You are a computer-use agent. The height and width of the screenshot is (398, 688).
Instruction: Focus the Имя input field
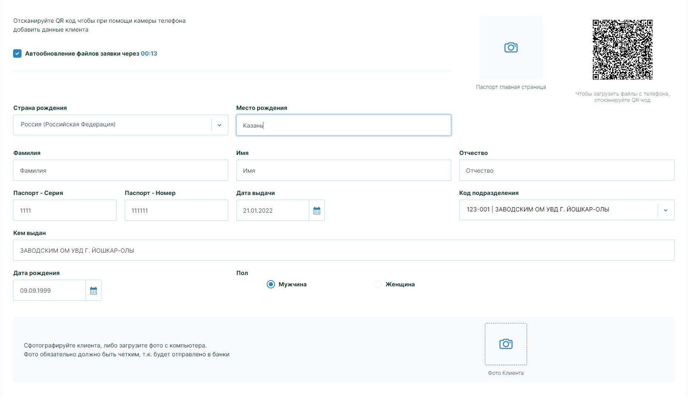[x=343, y=171]
